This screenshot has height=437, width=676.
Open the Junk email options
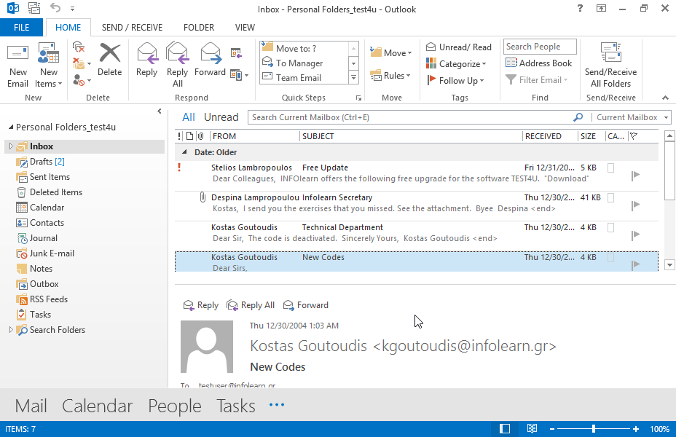click(82, 80)
